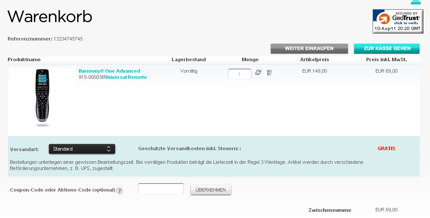Click the ZUR KASSE GEHEN button
The width and height of the screenshot is (430, 218).
387,48
